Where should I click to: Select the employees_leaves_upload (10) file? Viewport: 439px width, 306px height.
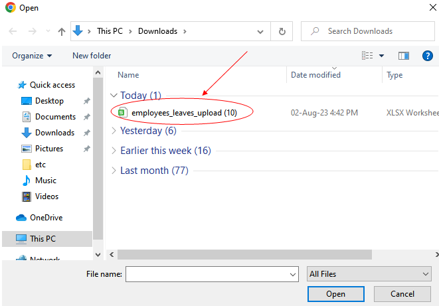coord(183,113)
